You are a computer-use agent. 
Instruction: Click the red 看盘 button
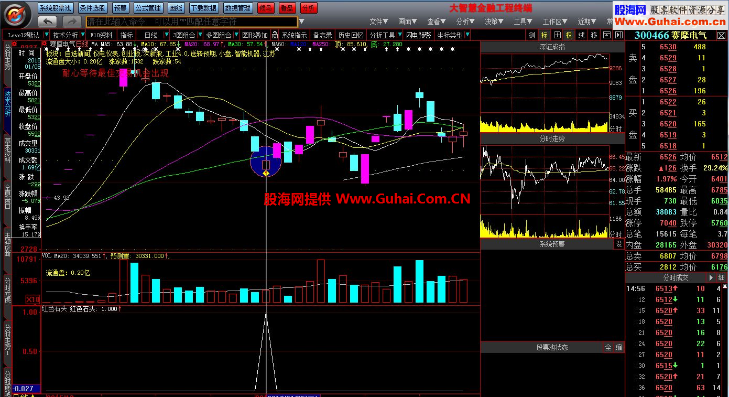pos(287,8)
